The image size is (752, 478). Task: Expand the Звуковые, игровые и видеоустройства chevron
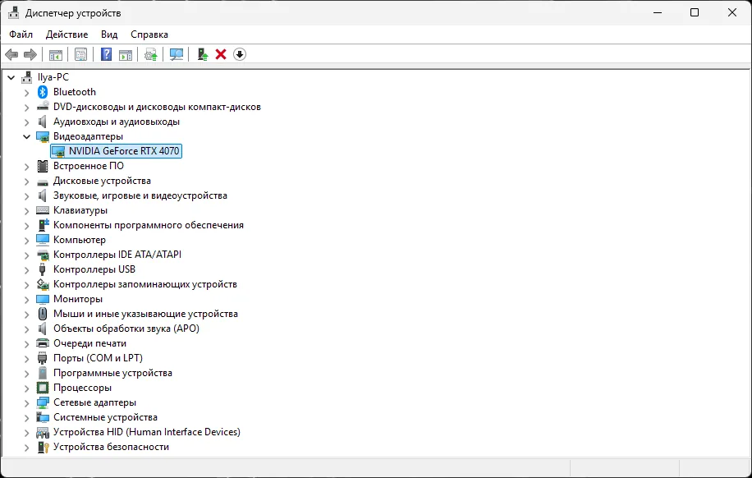tap(26, 195)
